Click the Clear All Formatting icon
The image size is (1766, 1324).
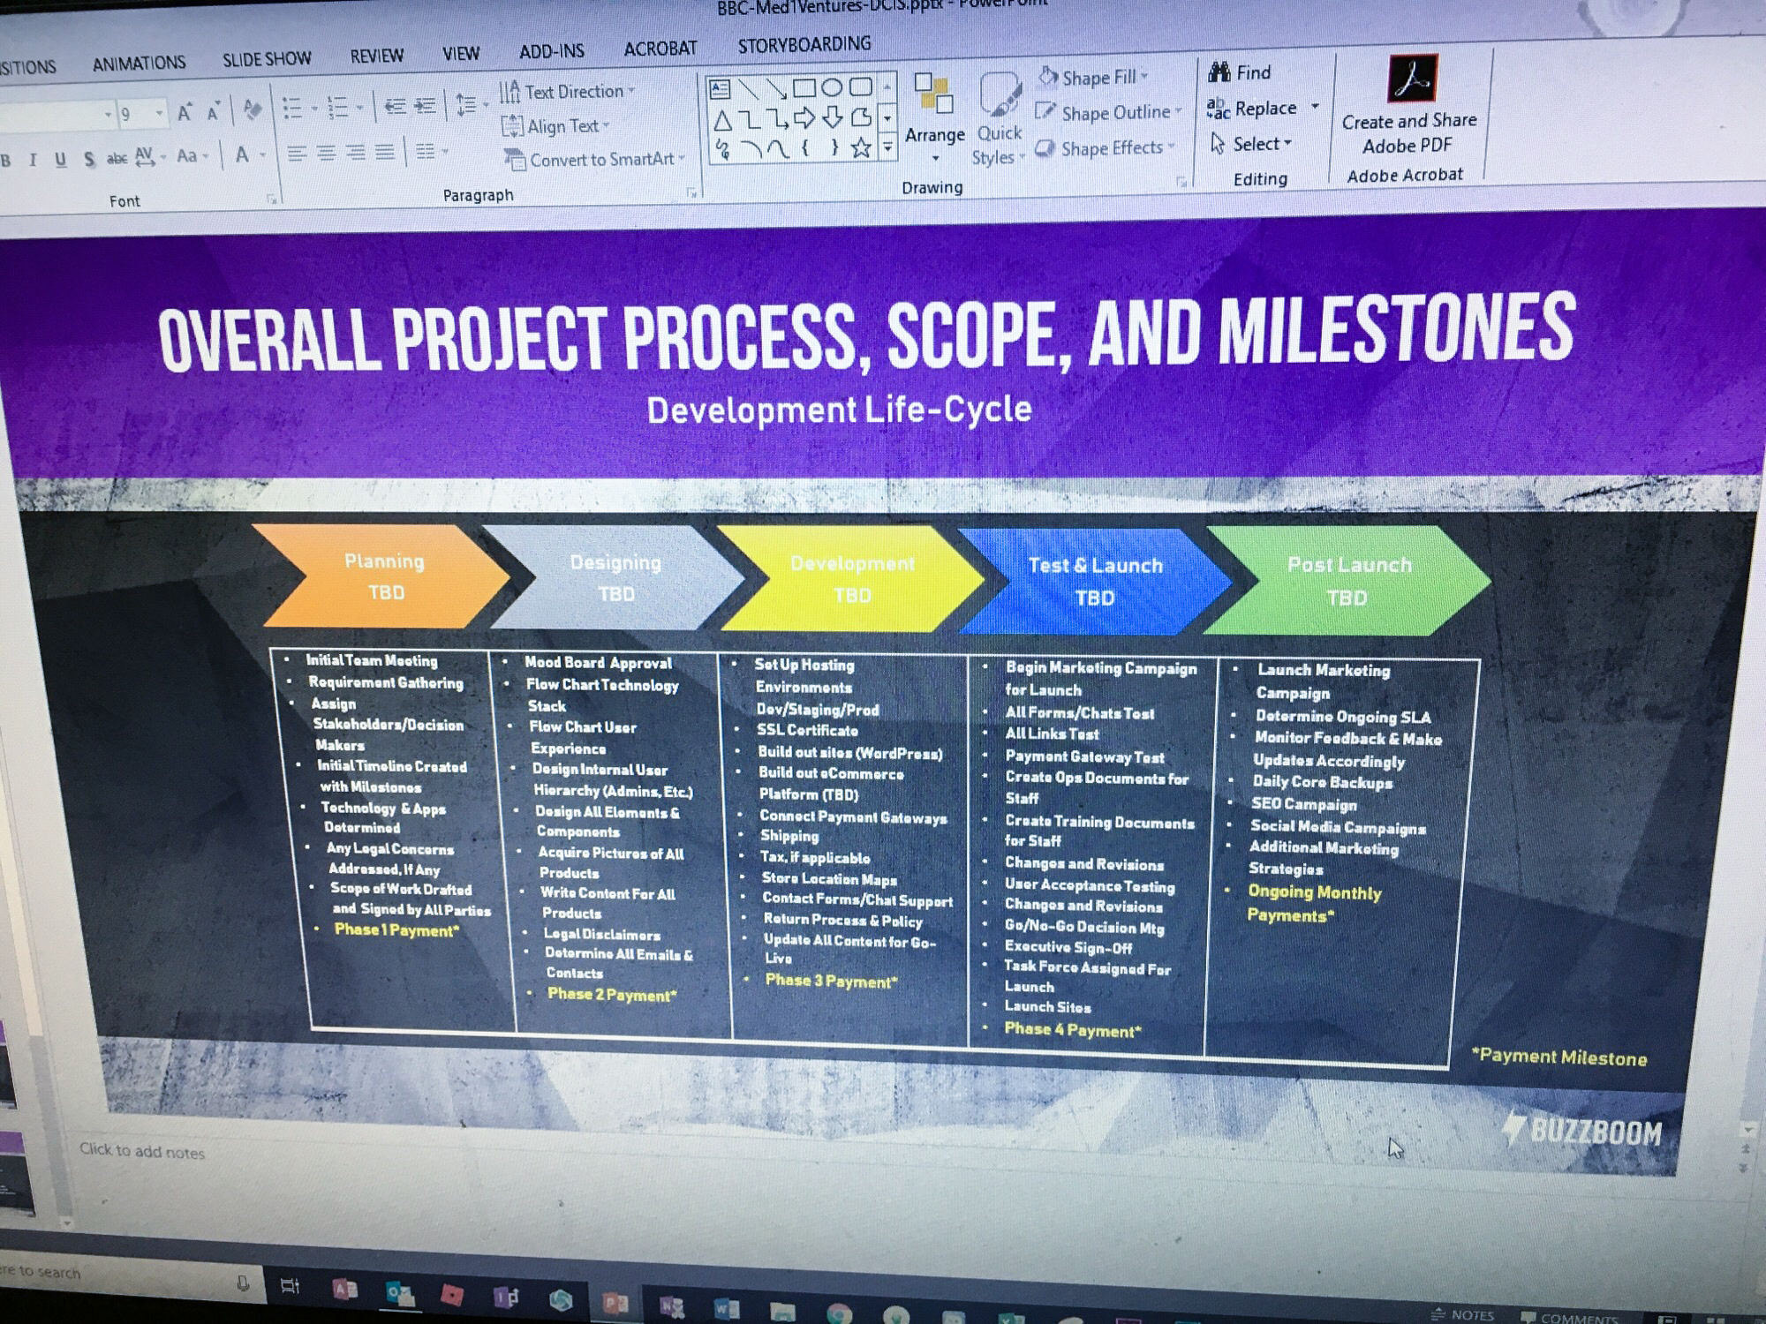[253, 110]
